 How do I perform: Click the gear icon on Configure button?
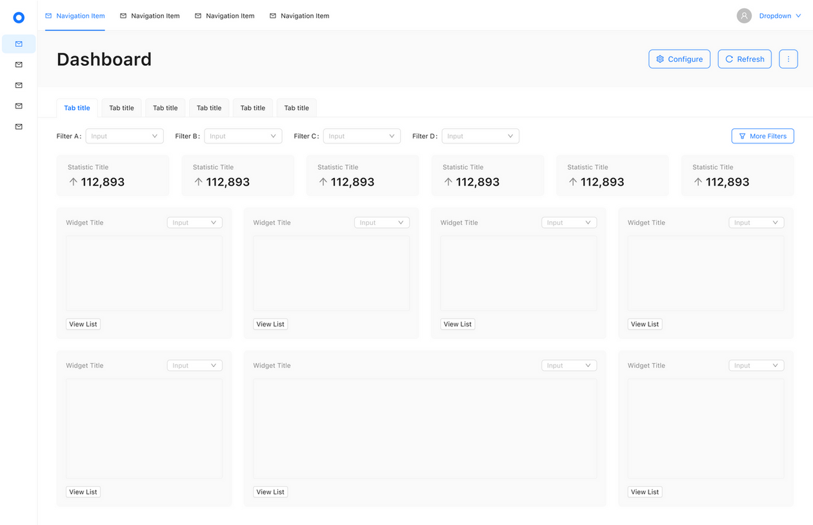pyautogui.click(x=660, y=59)
